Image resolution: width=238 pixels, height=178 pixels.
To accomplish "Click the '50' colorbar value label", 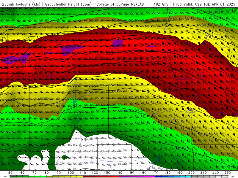I will pos(10,173).
